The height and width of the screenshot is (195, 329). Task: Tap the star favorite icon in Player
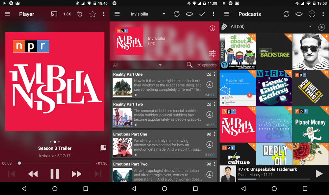(x=93, y=14)
